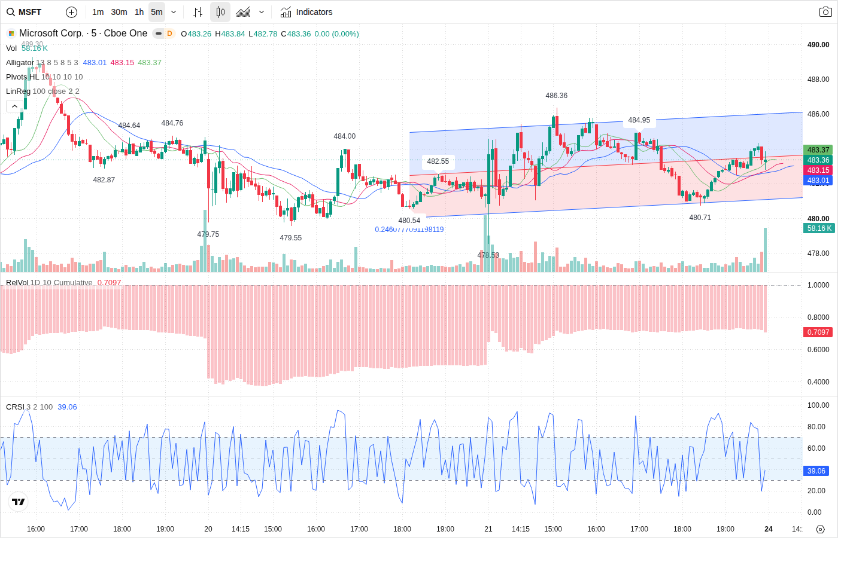Expand the timeframe interval dropdown
Viewport: 850px width, 568px height.
174,12
